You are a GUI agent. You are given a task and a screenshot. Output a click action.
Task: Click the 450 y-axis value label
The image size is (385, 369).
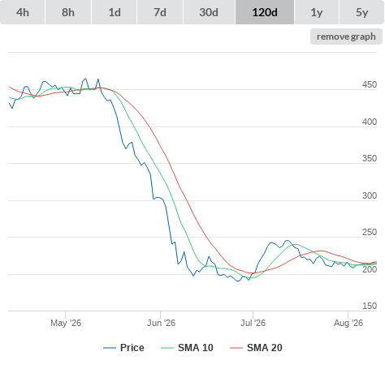pos(370,84)
